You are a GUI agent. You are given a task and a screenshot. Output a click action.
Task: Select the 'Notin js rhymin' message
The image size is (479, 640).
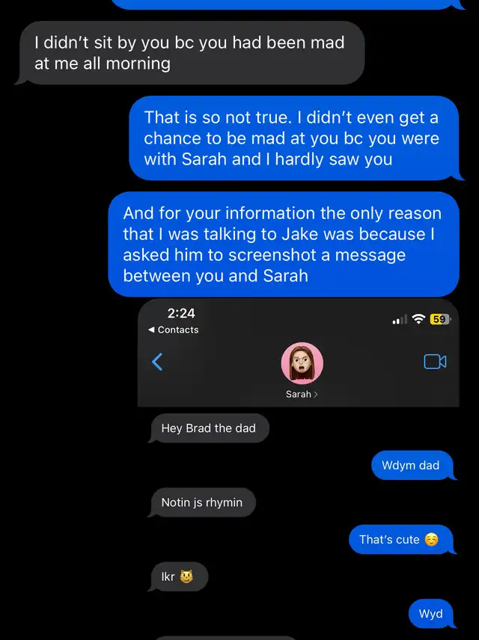tap(202, 502)
